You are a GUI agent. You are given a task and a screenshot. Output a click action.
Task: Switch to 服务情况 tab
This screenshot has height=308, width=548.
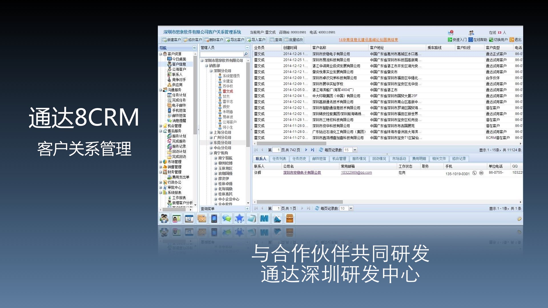[x=359, y=159]
